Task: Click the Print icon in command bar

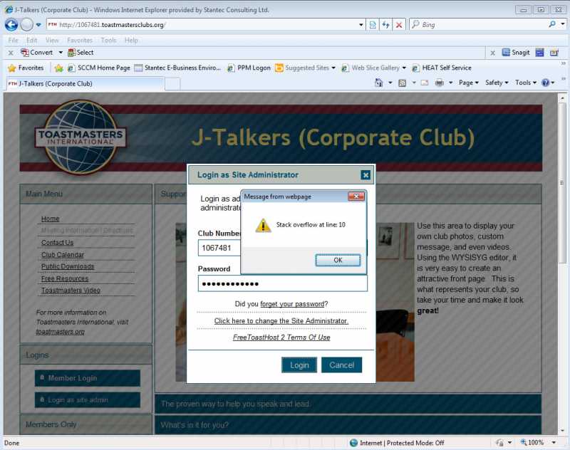Action: 440,83
